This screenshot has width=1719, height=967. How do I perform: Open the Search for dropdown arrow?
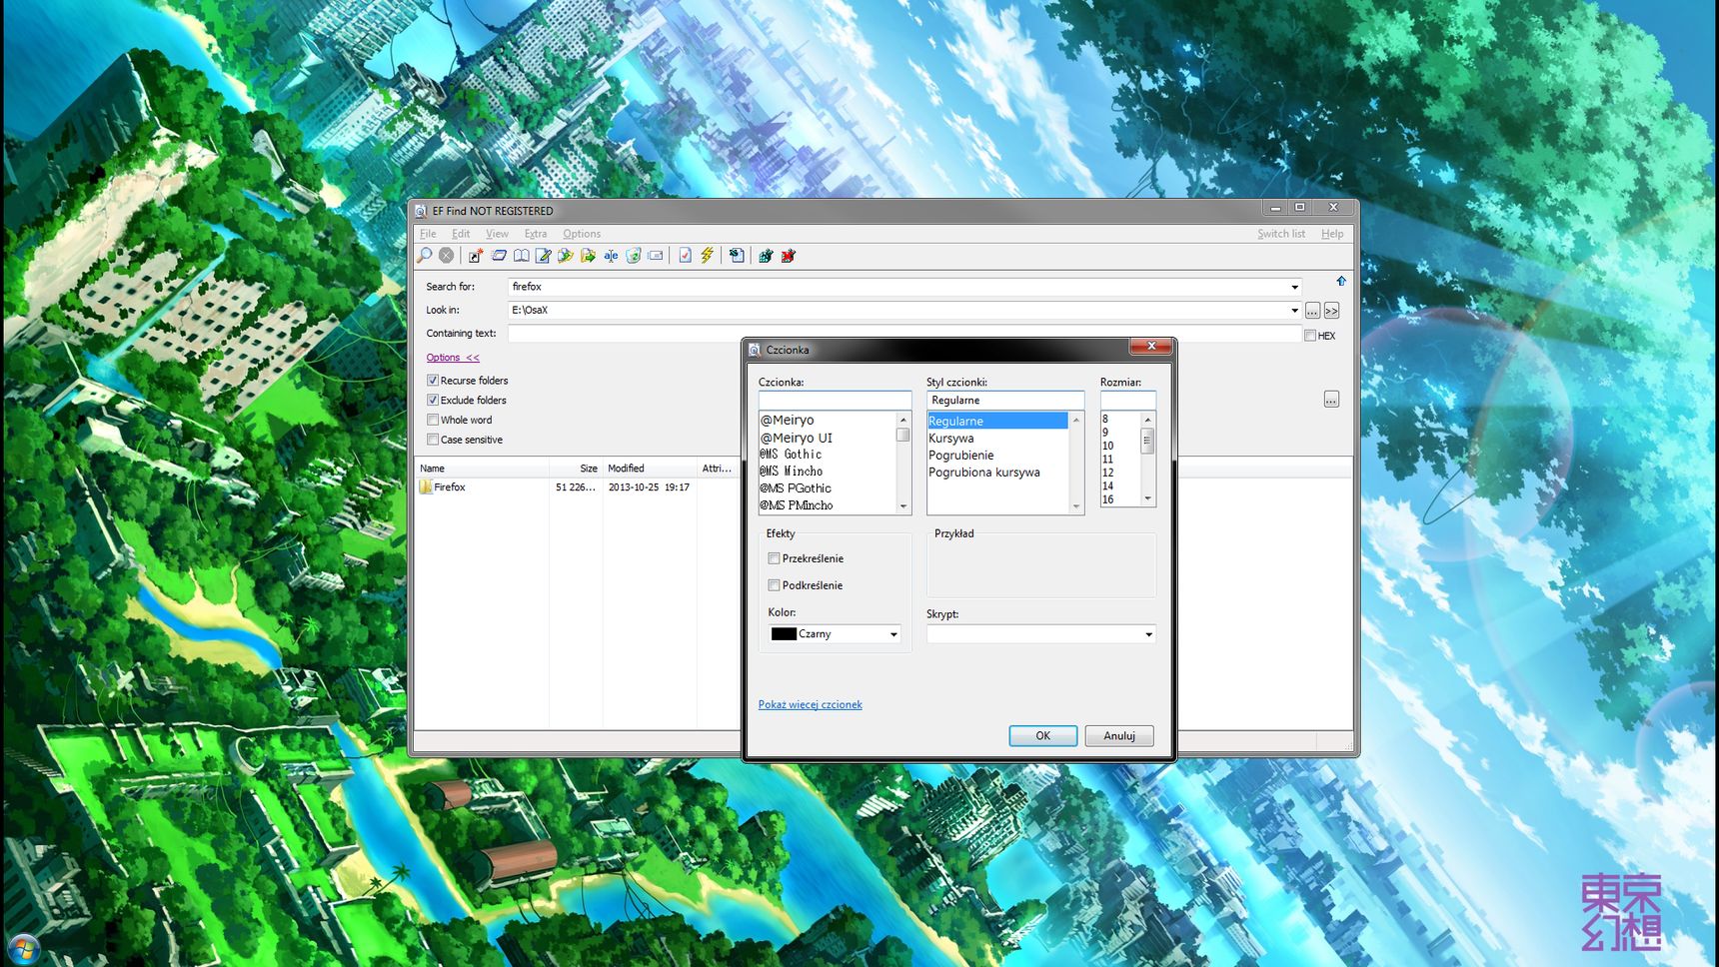pos(1294,287)
